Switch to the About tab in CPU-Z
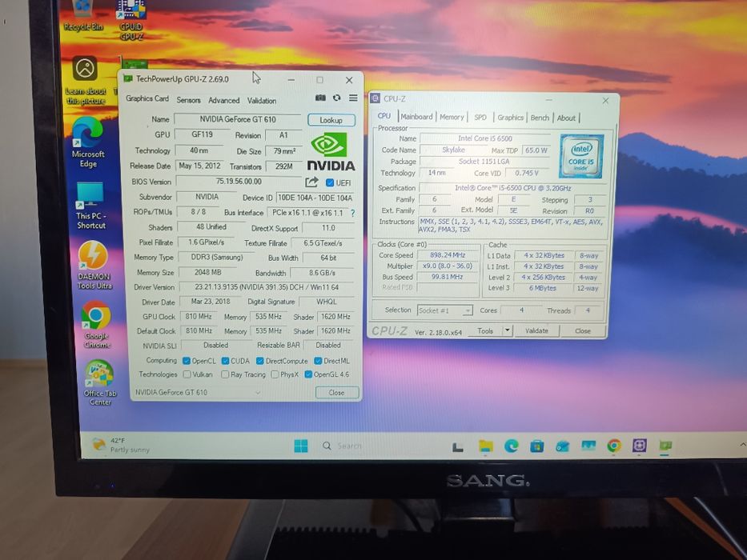Viewport: 747px width, 560px height. (566, 118)
